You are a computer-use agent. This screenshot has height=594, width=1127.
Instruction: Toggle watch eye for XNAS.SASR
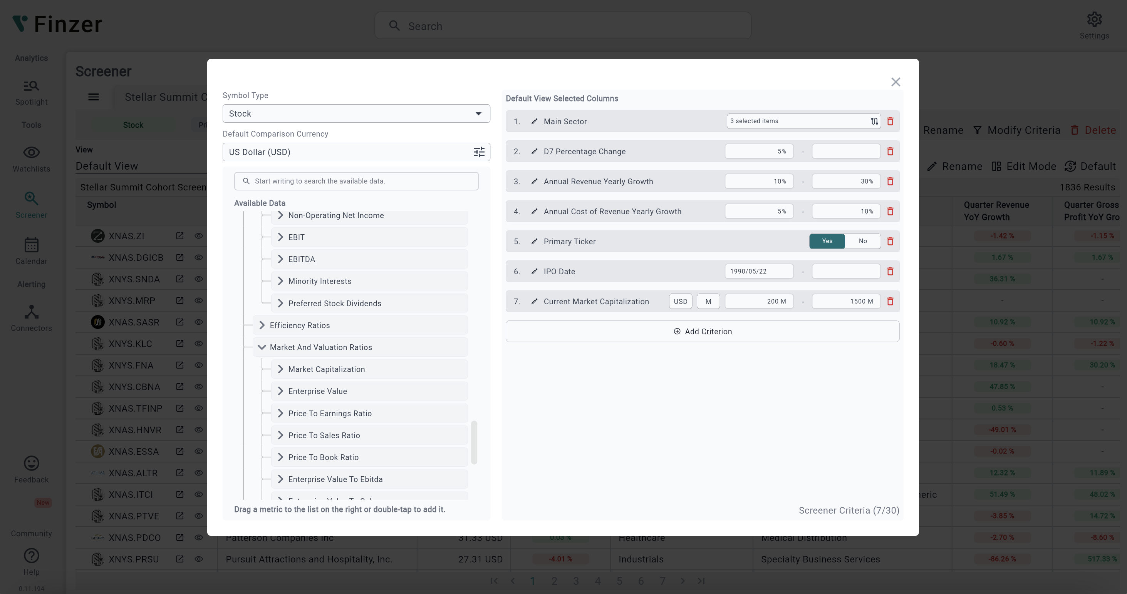pyautogui.click(x=199, y=322)
